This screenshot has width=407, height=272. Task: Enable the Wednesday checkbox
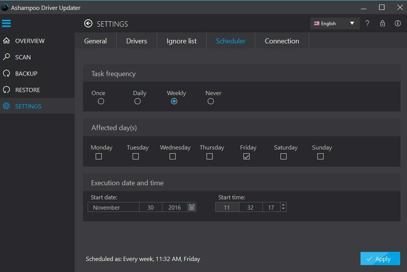coord(173,156)
